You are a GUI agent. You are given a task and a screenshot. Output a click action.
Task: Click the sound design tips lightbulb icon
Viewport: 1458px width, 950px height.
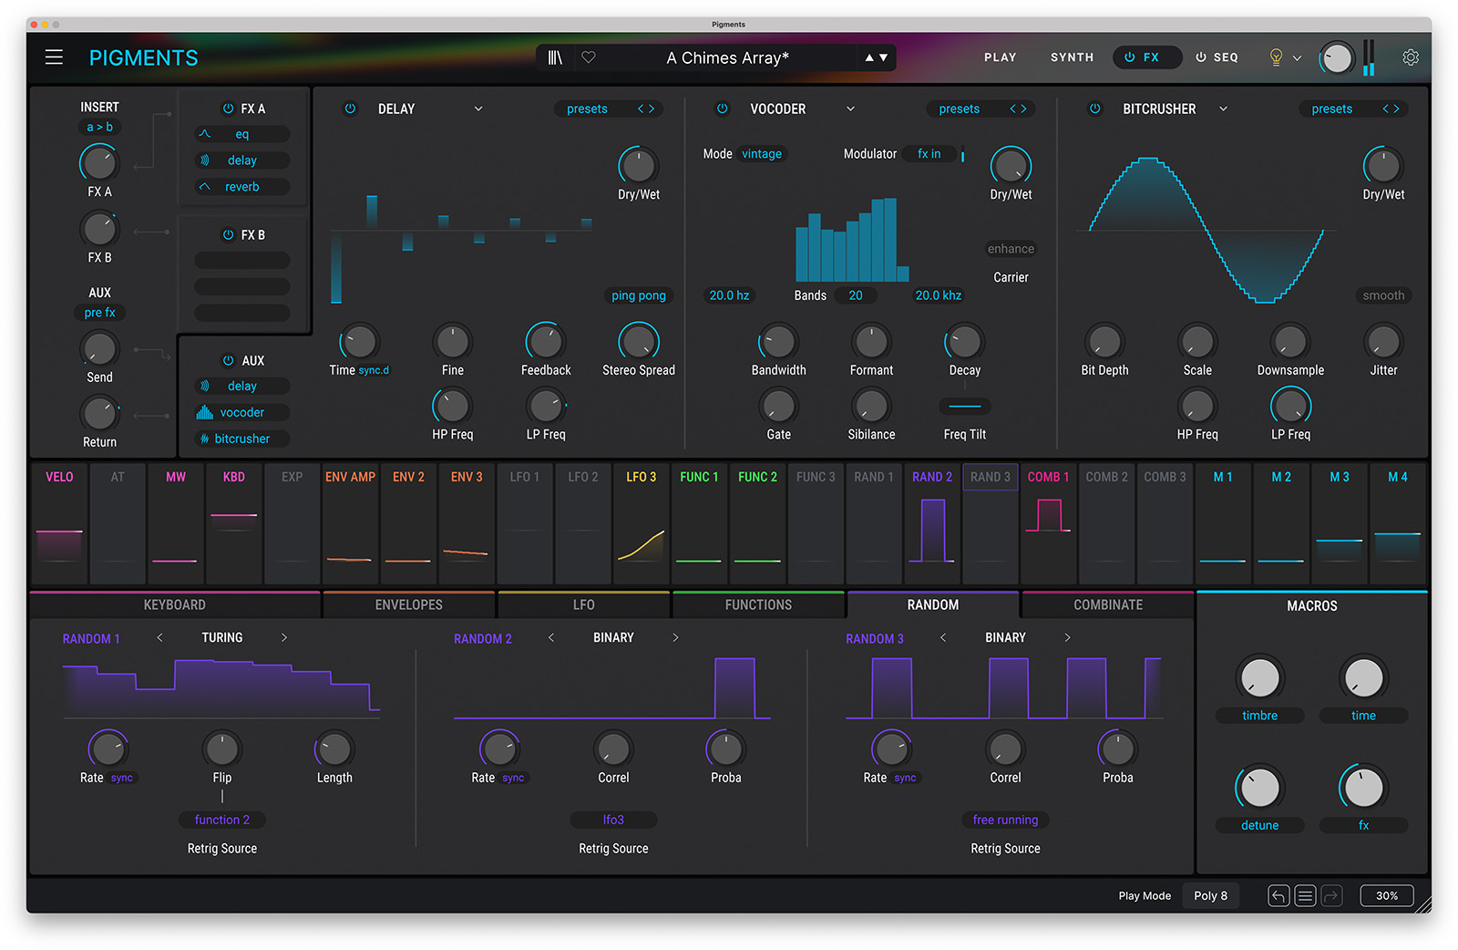point(1276,57)
